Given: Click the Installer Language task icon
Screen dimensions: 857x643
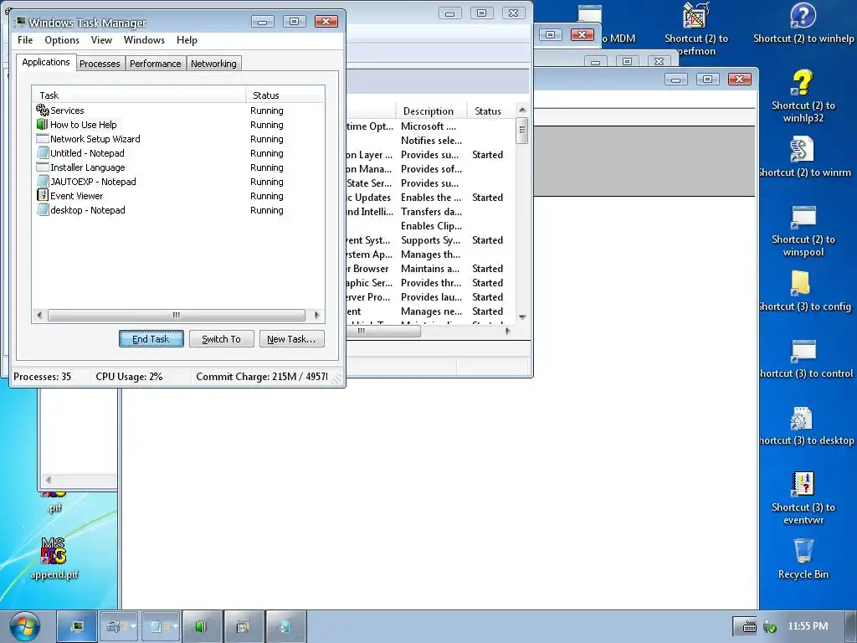Looking at the screenshot, I should coord(43,167).
